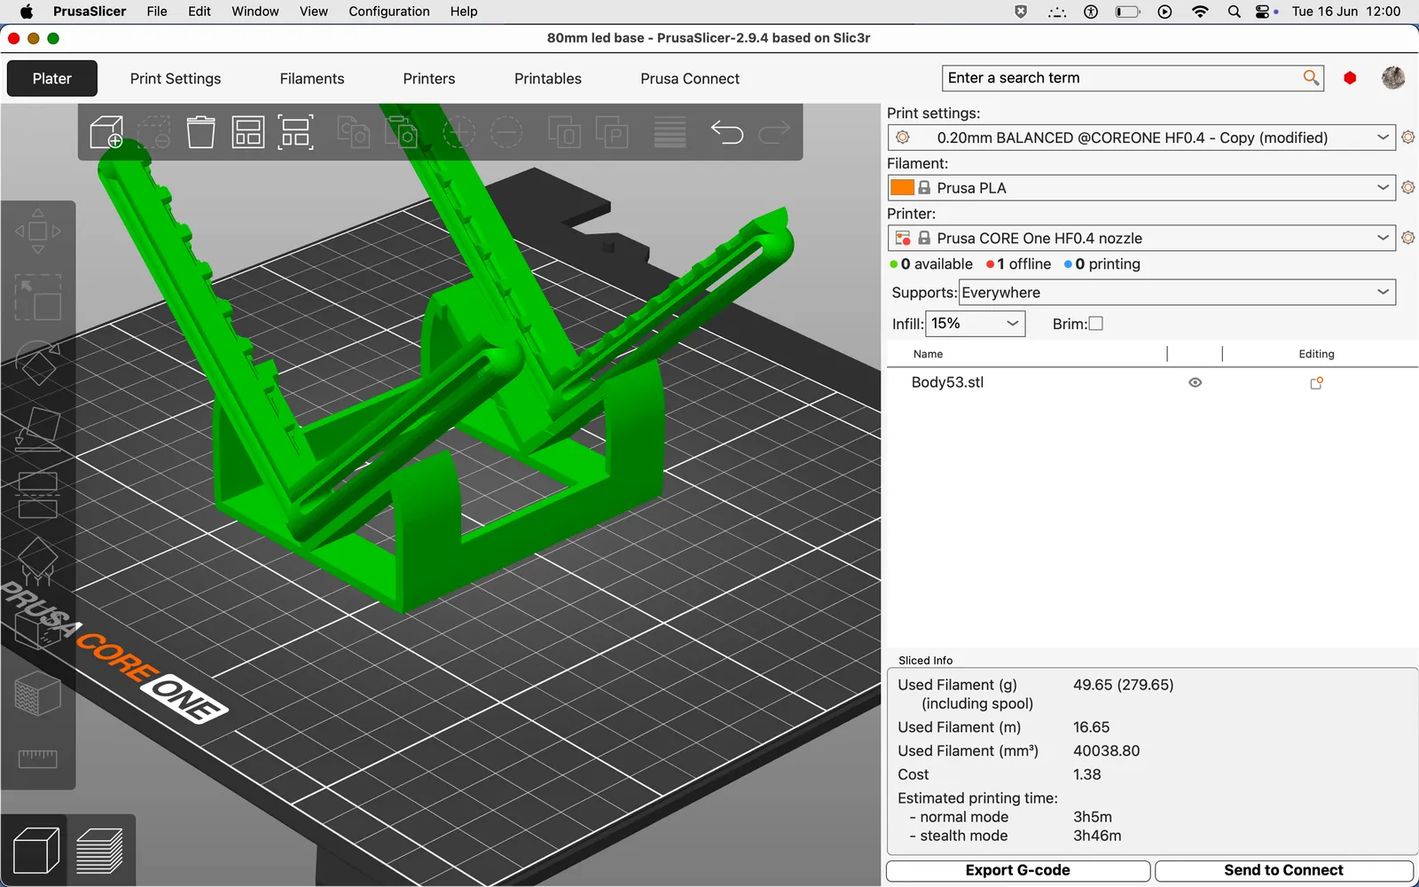Open the Filaments tab
The height and width of the screenshot is (887, 1419).
point(312,78)
